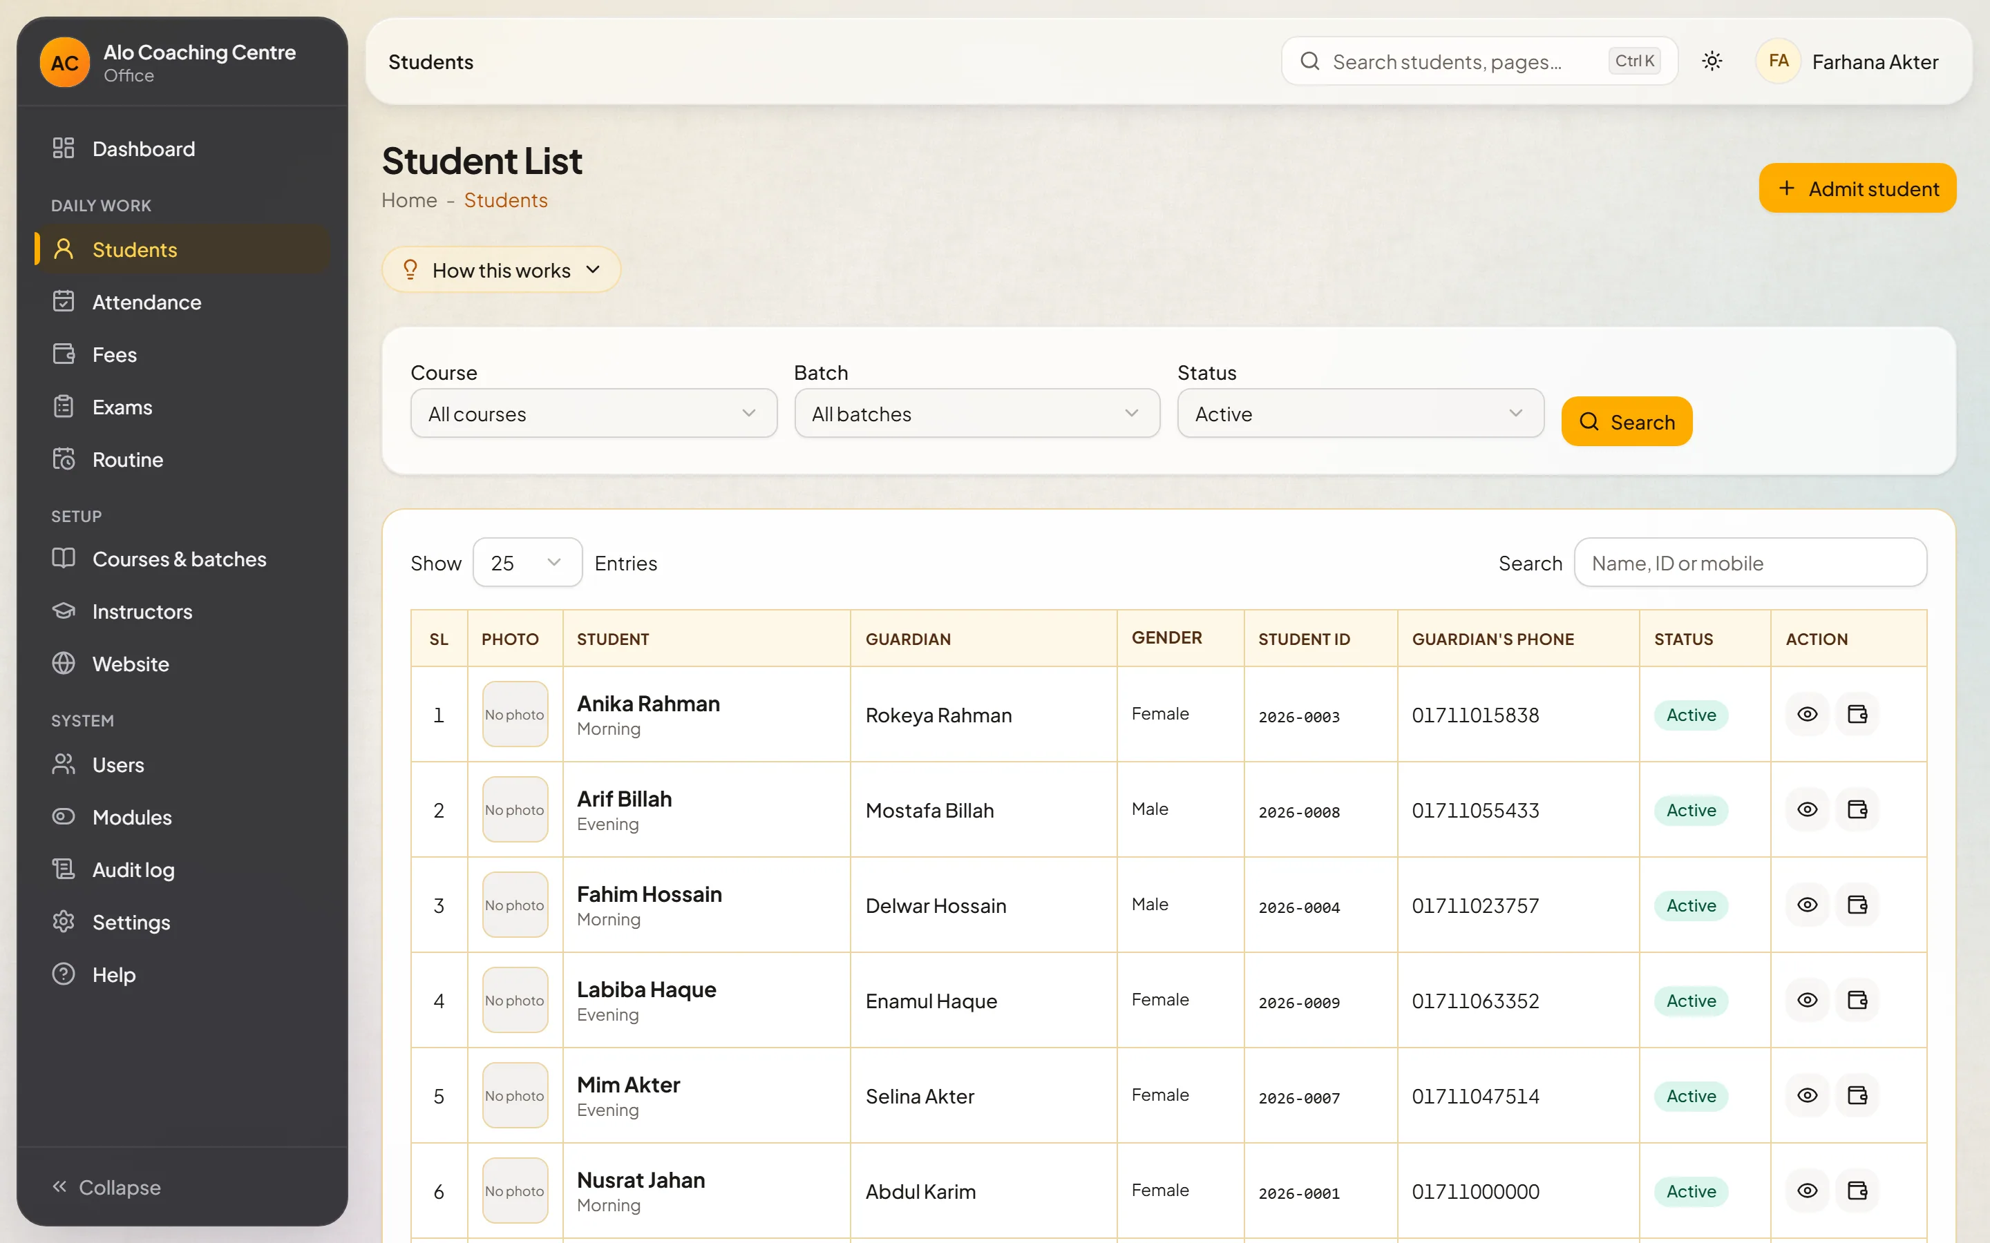Open Audit log in the sidebar
Viewport: 1990px width, 1243px height.
[x=182, y=870]
